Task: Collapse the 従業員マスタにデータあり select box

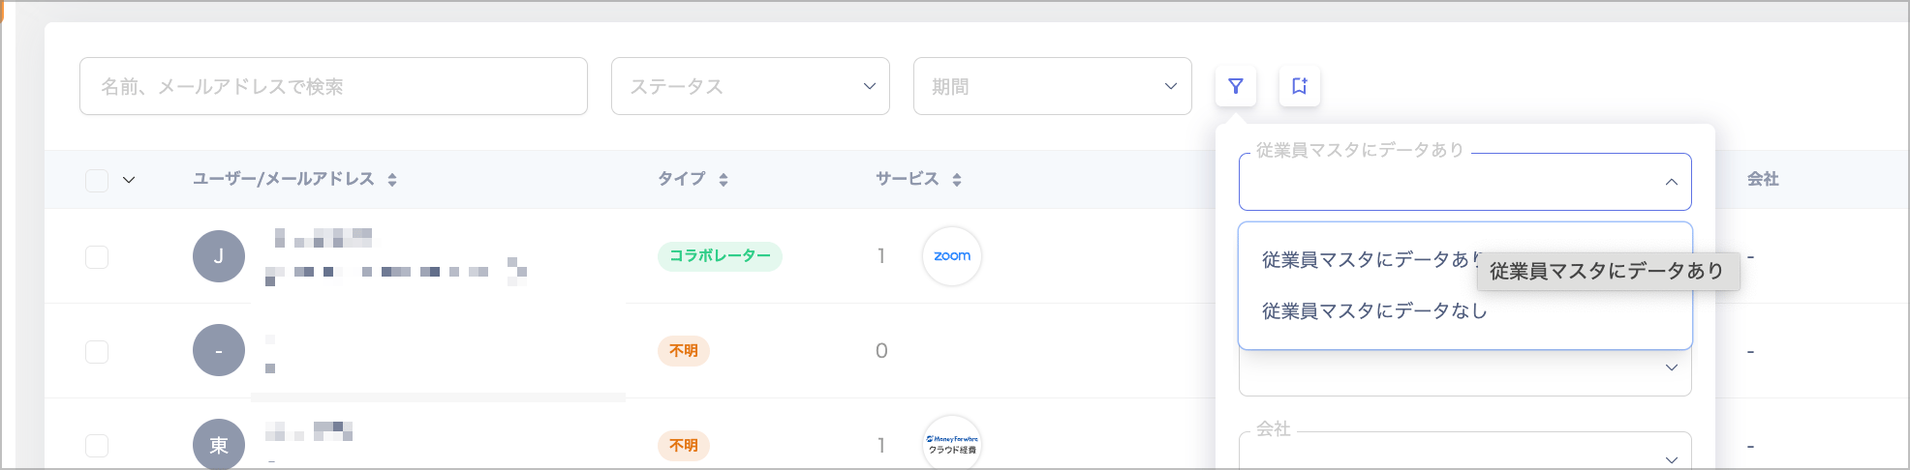Action: [x=1465, y=182]
